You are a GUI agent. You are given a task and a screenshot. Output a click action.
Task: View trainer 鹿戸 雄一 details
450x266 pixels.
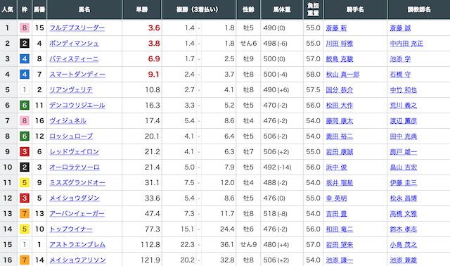click(x=403, y=152)
